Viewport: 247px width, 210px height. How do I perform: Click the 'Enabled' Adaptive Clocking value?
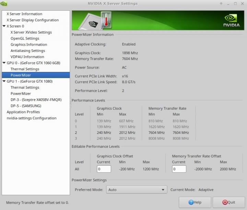(x=129, y=44)
